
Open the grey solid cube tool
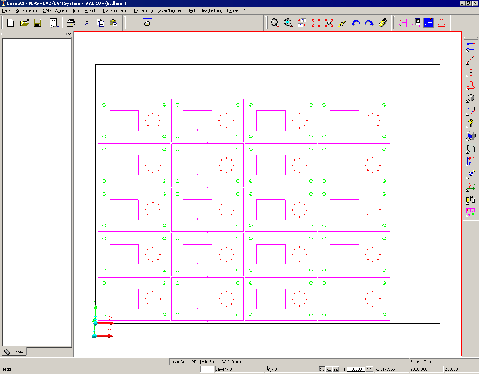click(x=470, y=98)
